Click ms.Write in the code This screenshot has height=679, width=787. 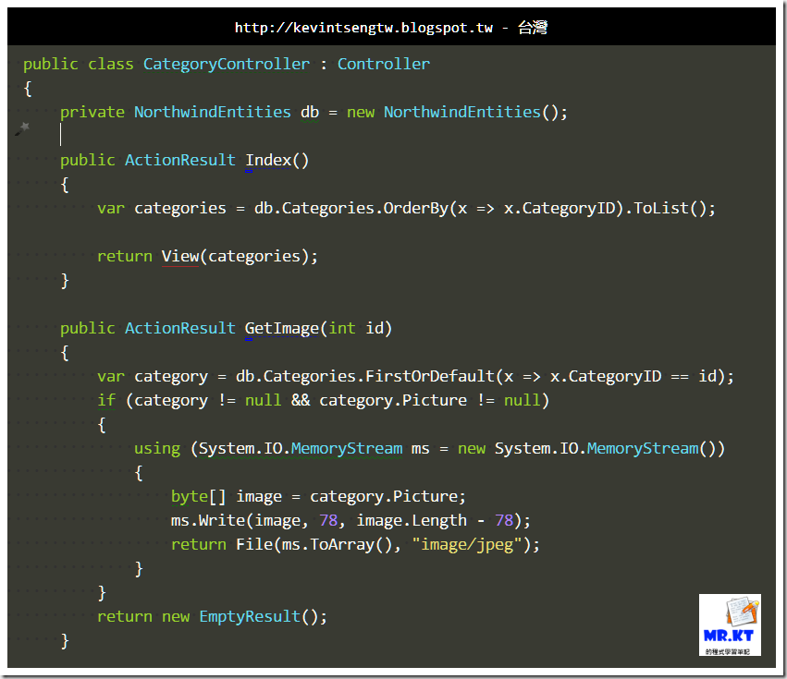tap(208, 520)
